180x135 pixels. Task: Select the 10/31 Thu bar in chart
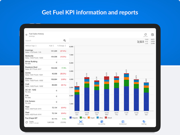click(x=116, y=94)
